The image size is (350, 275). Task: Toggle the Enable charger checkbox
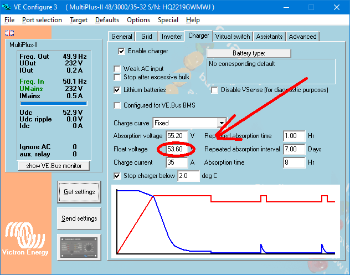[121, 51]
